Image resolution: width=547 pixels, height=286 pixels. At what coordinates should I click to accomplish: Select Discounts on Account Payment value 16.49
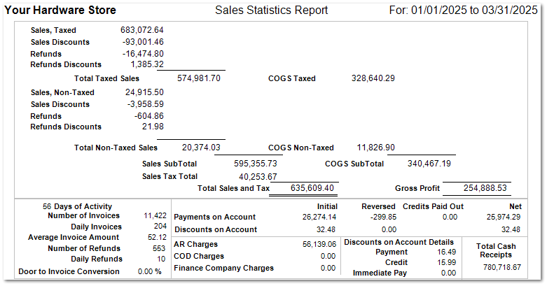[x=447, y=252]
